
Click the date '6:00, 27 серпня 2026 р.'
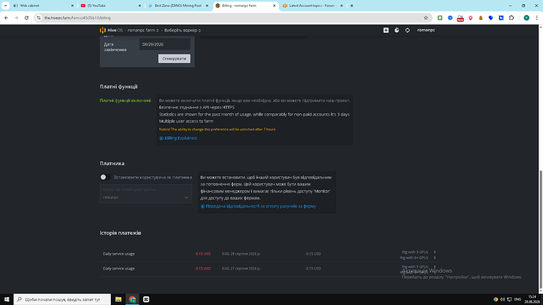coord(241,268)
